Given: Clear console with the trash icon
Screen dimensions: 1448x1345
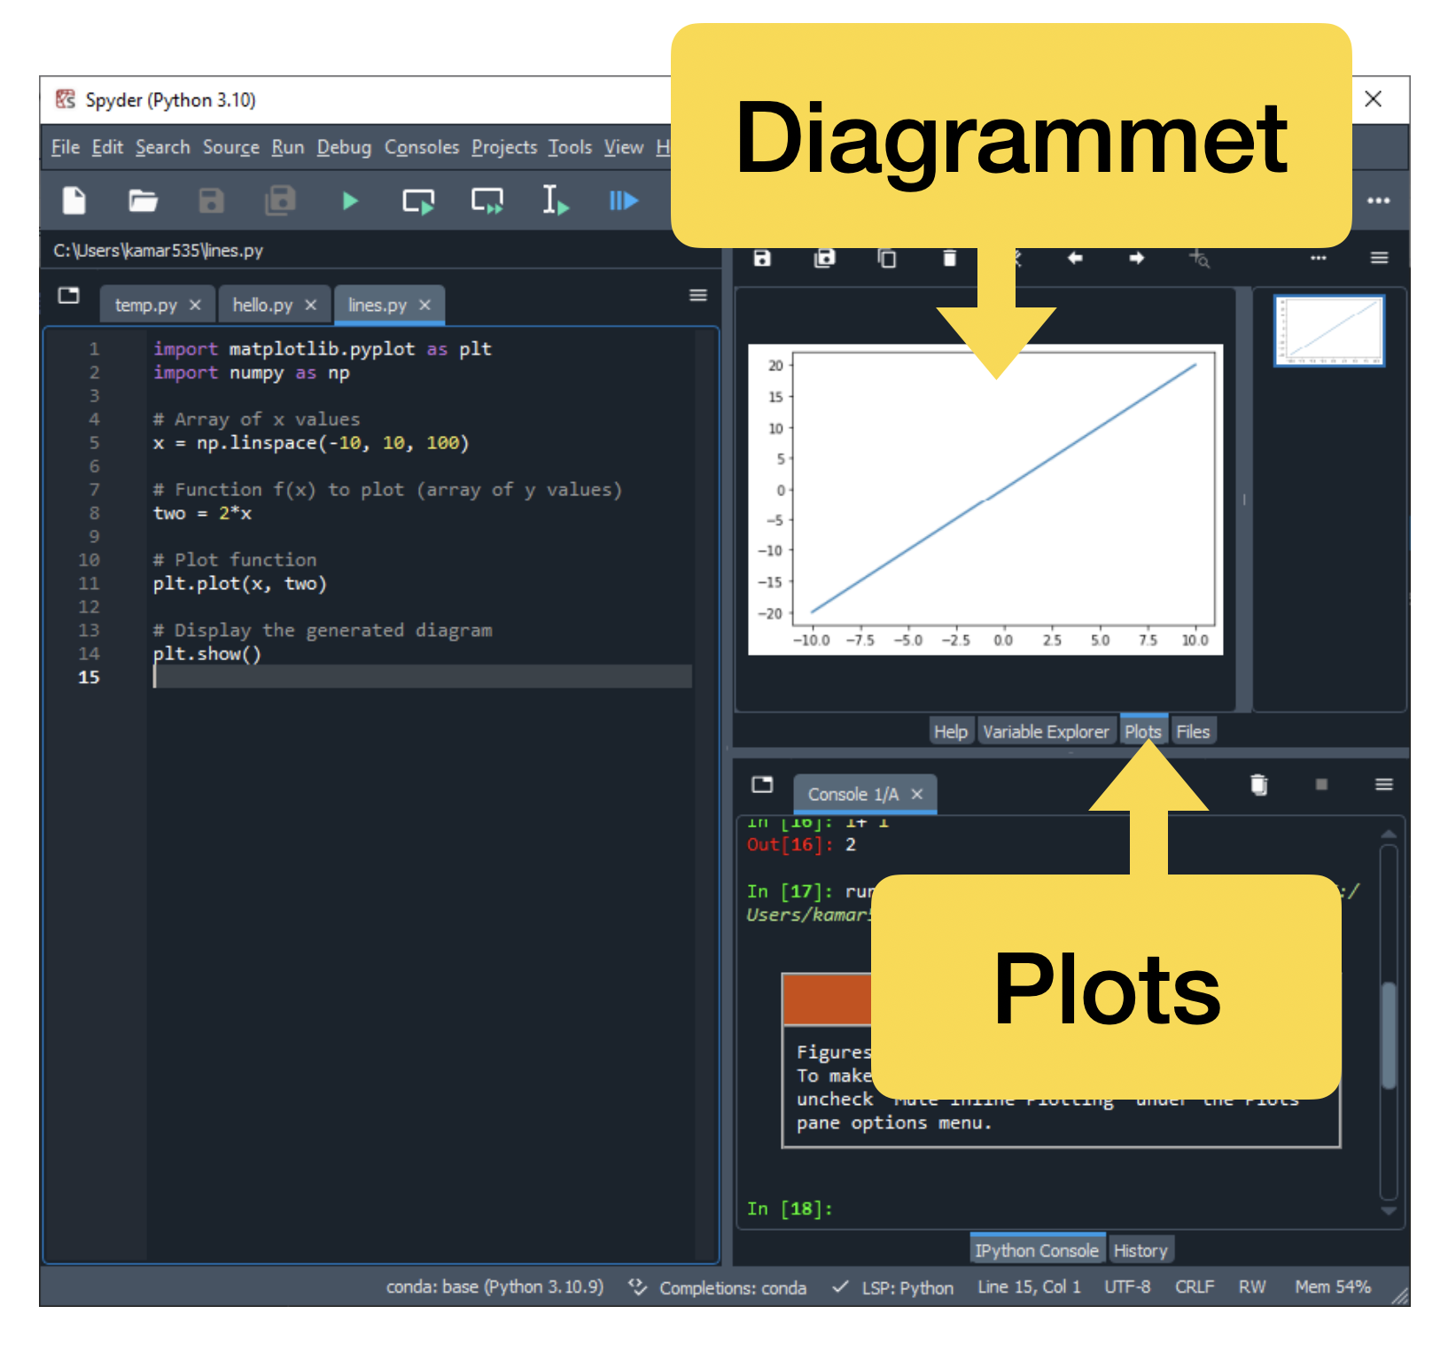Looking at the screenshot, I should click(1258, 784).
